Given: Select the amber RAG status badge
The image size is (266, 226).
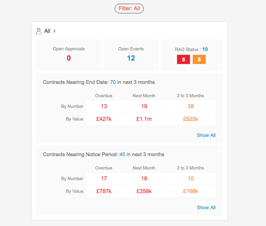Looking at the screenshot, I should (199, 59).
